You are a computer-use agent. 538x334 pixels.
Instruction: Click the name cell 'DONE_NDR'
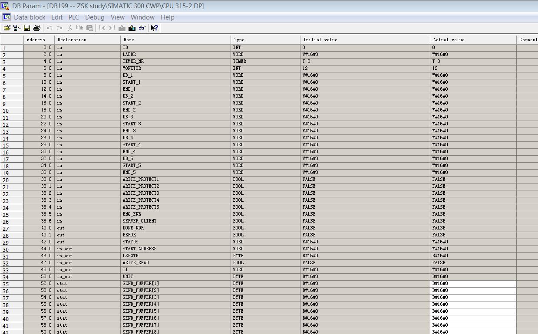click(x=175, y=228)
